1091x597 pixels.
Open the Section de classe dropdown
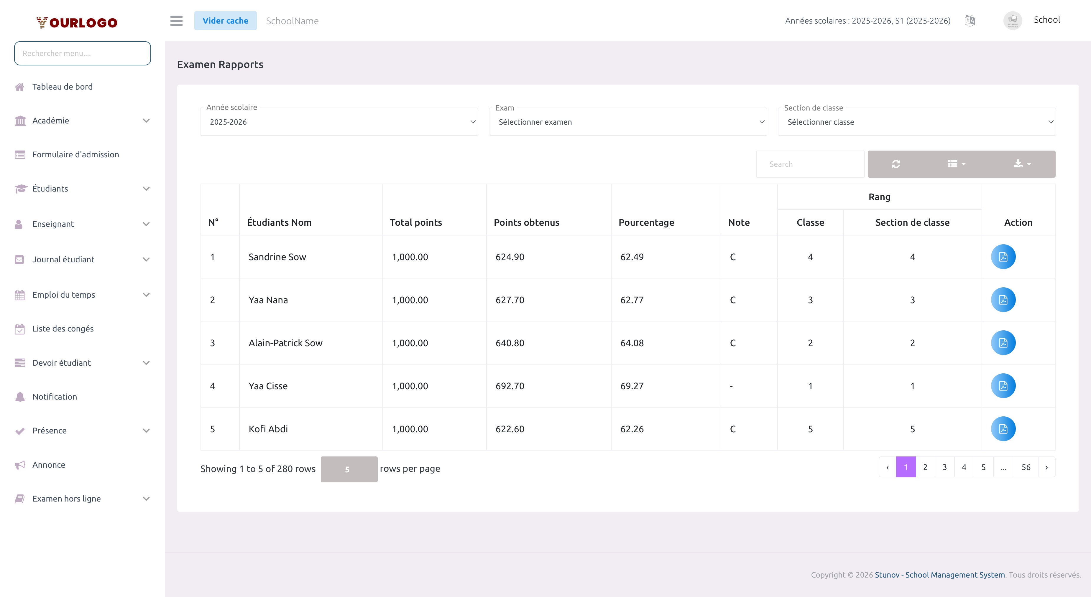point(916,122)
